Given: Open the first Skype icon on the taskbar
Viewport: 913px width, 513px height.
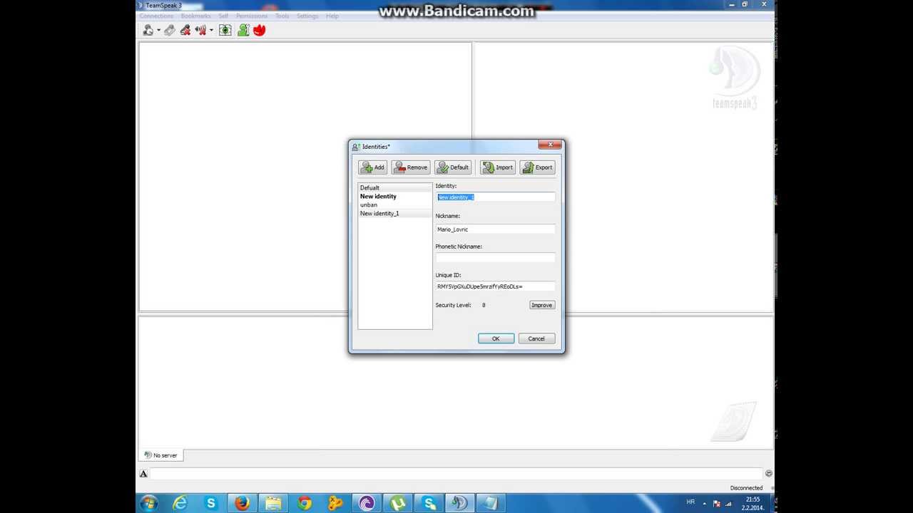Looking at the screenshot, I should (x=211, y=503).
